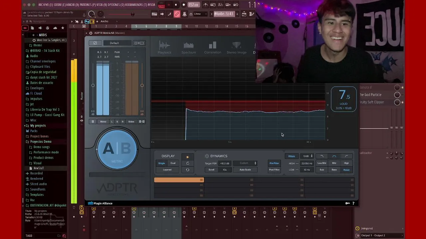Select the Low Mid filter preset

point(322,163)
